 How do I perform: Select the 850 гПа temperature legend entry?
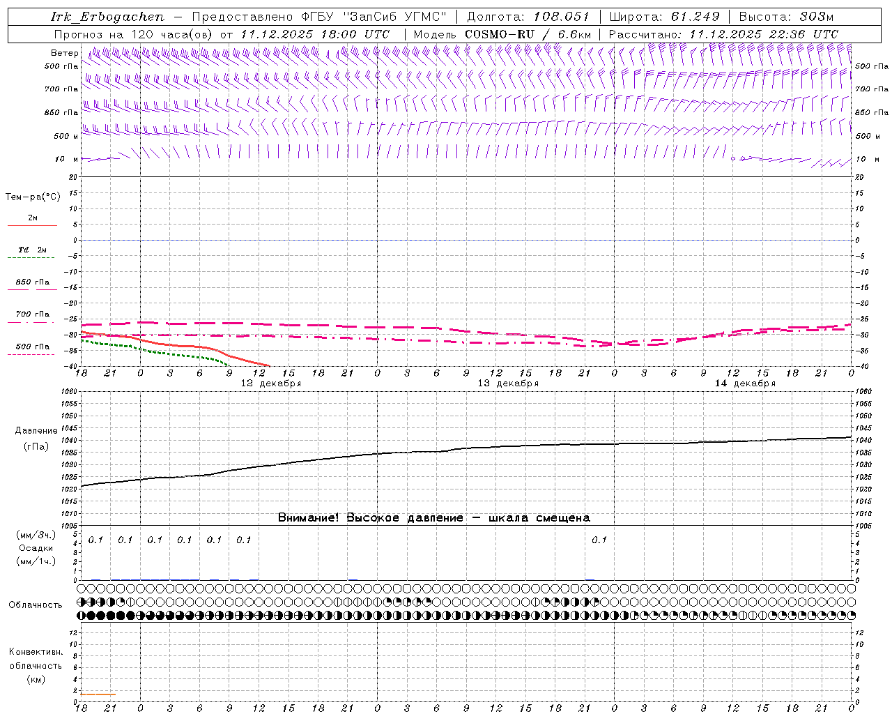(x=32, y=282)
